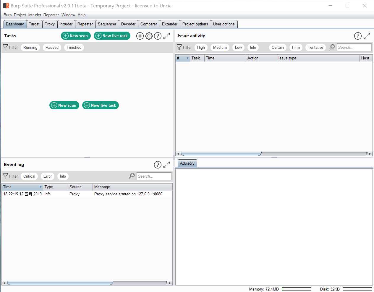Image resolution: width=374 pixels, height=292 pixels.
Task: Open help icon in Issue activity panel
Action: click(x=358, y=36)
